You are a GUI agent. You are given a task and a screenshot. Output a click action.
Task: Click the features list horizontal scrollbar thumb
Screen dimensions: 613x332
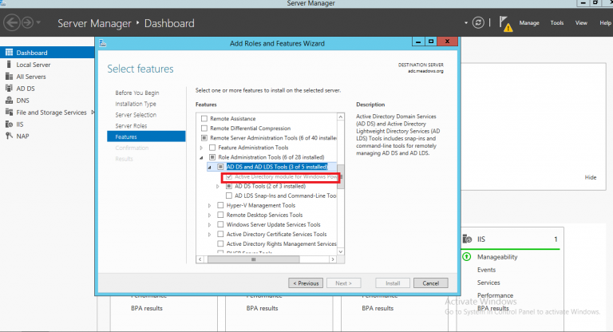coord(253,259)
